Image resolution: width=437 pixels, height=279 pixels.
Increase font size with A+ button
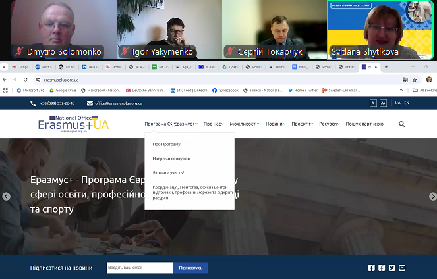(x=383, y=103)
